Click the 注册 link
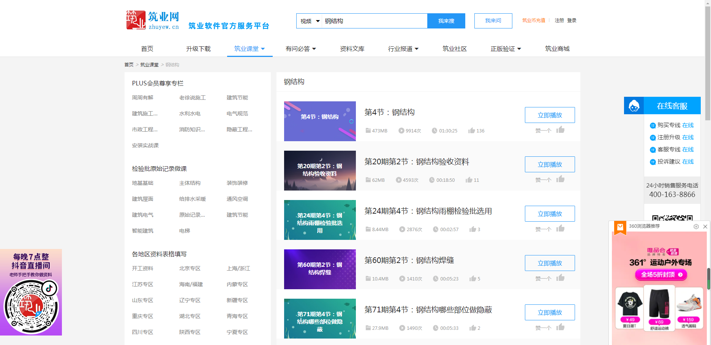The width and height of the screenshot is (711, 345). tap(559, 20)
